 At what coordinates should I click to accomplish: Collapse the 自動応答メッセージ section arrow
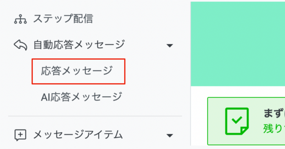170,45
